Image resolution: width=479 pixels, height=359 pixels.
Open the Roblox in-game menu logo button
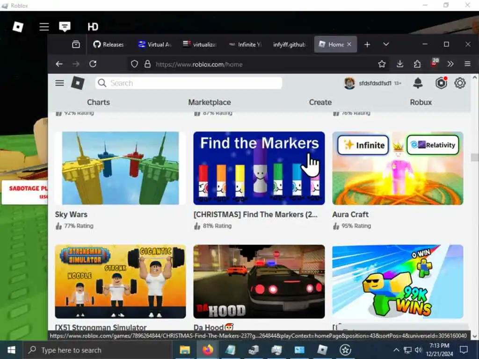click(18, 27)
